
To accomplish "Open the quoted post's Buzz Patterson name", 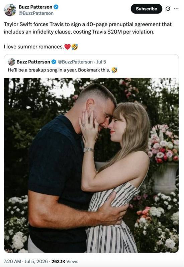I will [x=33, y=62].
